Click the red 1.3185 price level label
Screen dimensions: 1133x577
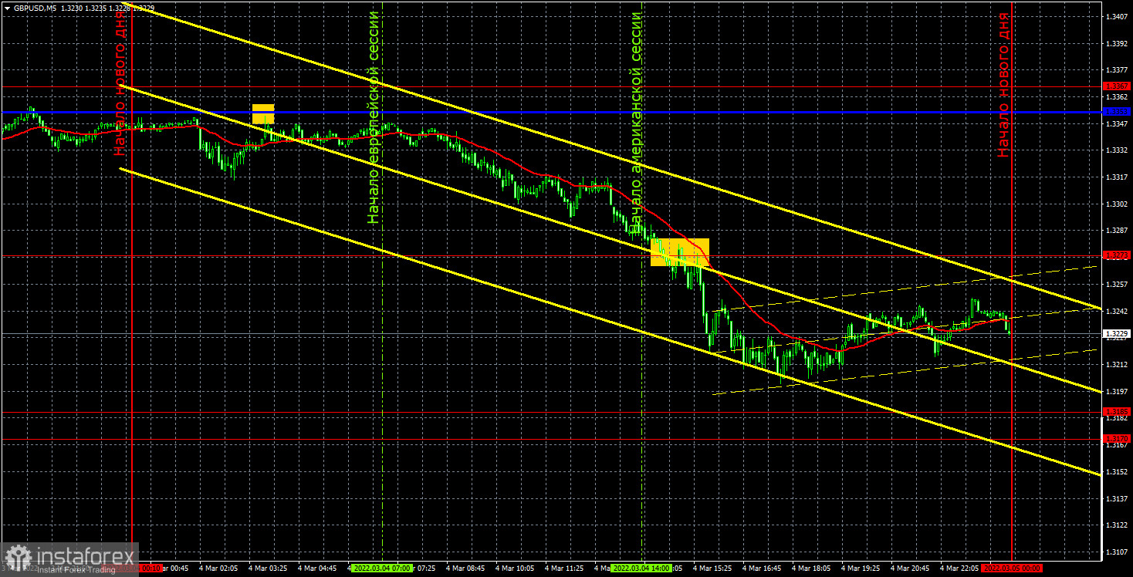point(1117,412)
